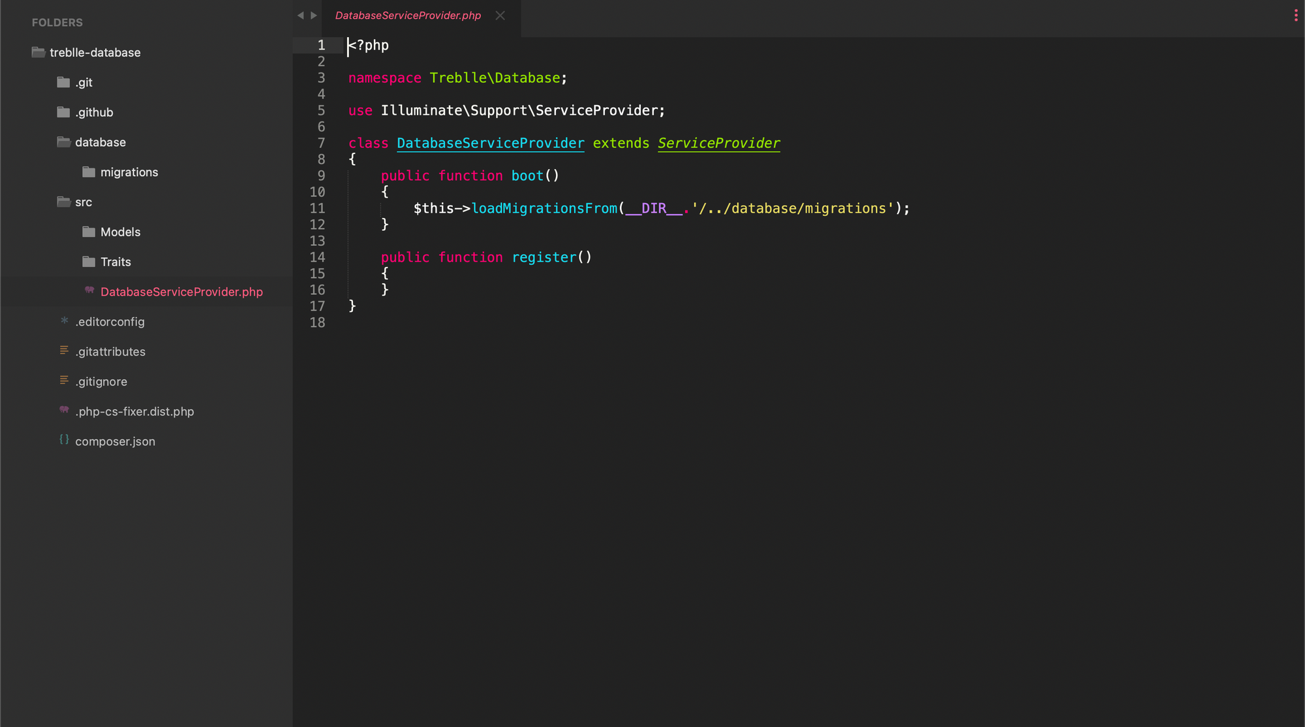Close the DatabaseServiceProvider.php tab

[x=500, y=16]
